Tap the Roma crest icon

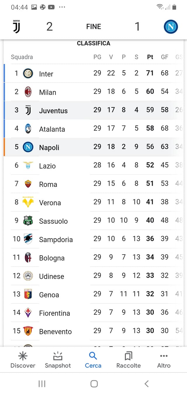(x=28, y=184)
